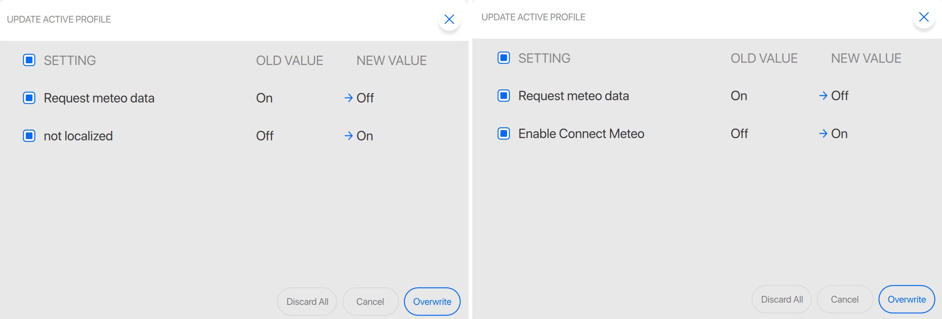Image resolution: width=942 pixels, height=319 pixels.
Task: Close the dialog listing 'not localized'
Action: [449, 19]
